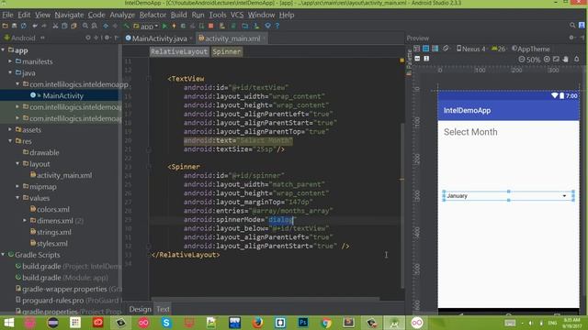
Task: Zoom out the preview with minus icon
Action: click(522, 59)
